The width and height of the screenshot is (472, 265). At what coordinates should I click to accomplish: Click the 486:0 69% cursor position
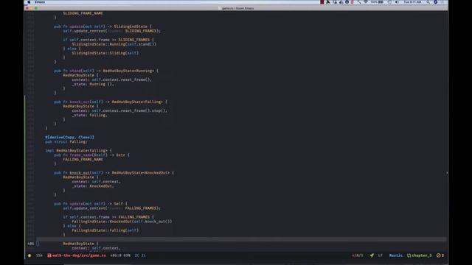120,255
